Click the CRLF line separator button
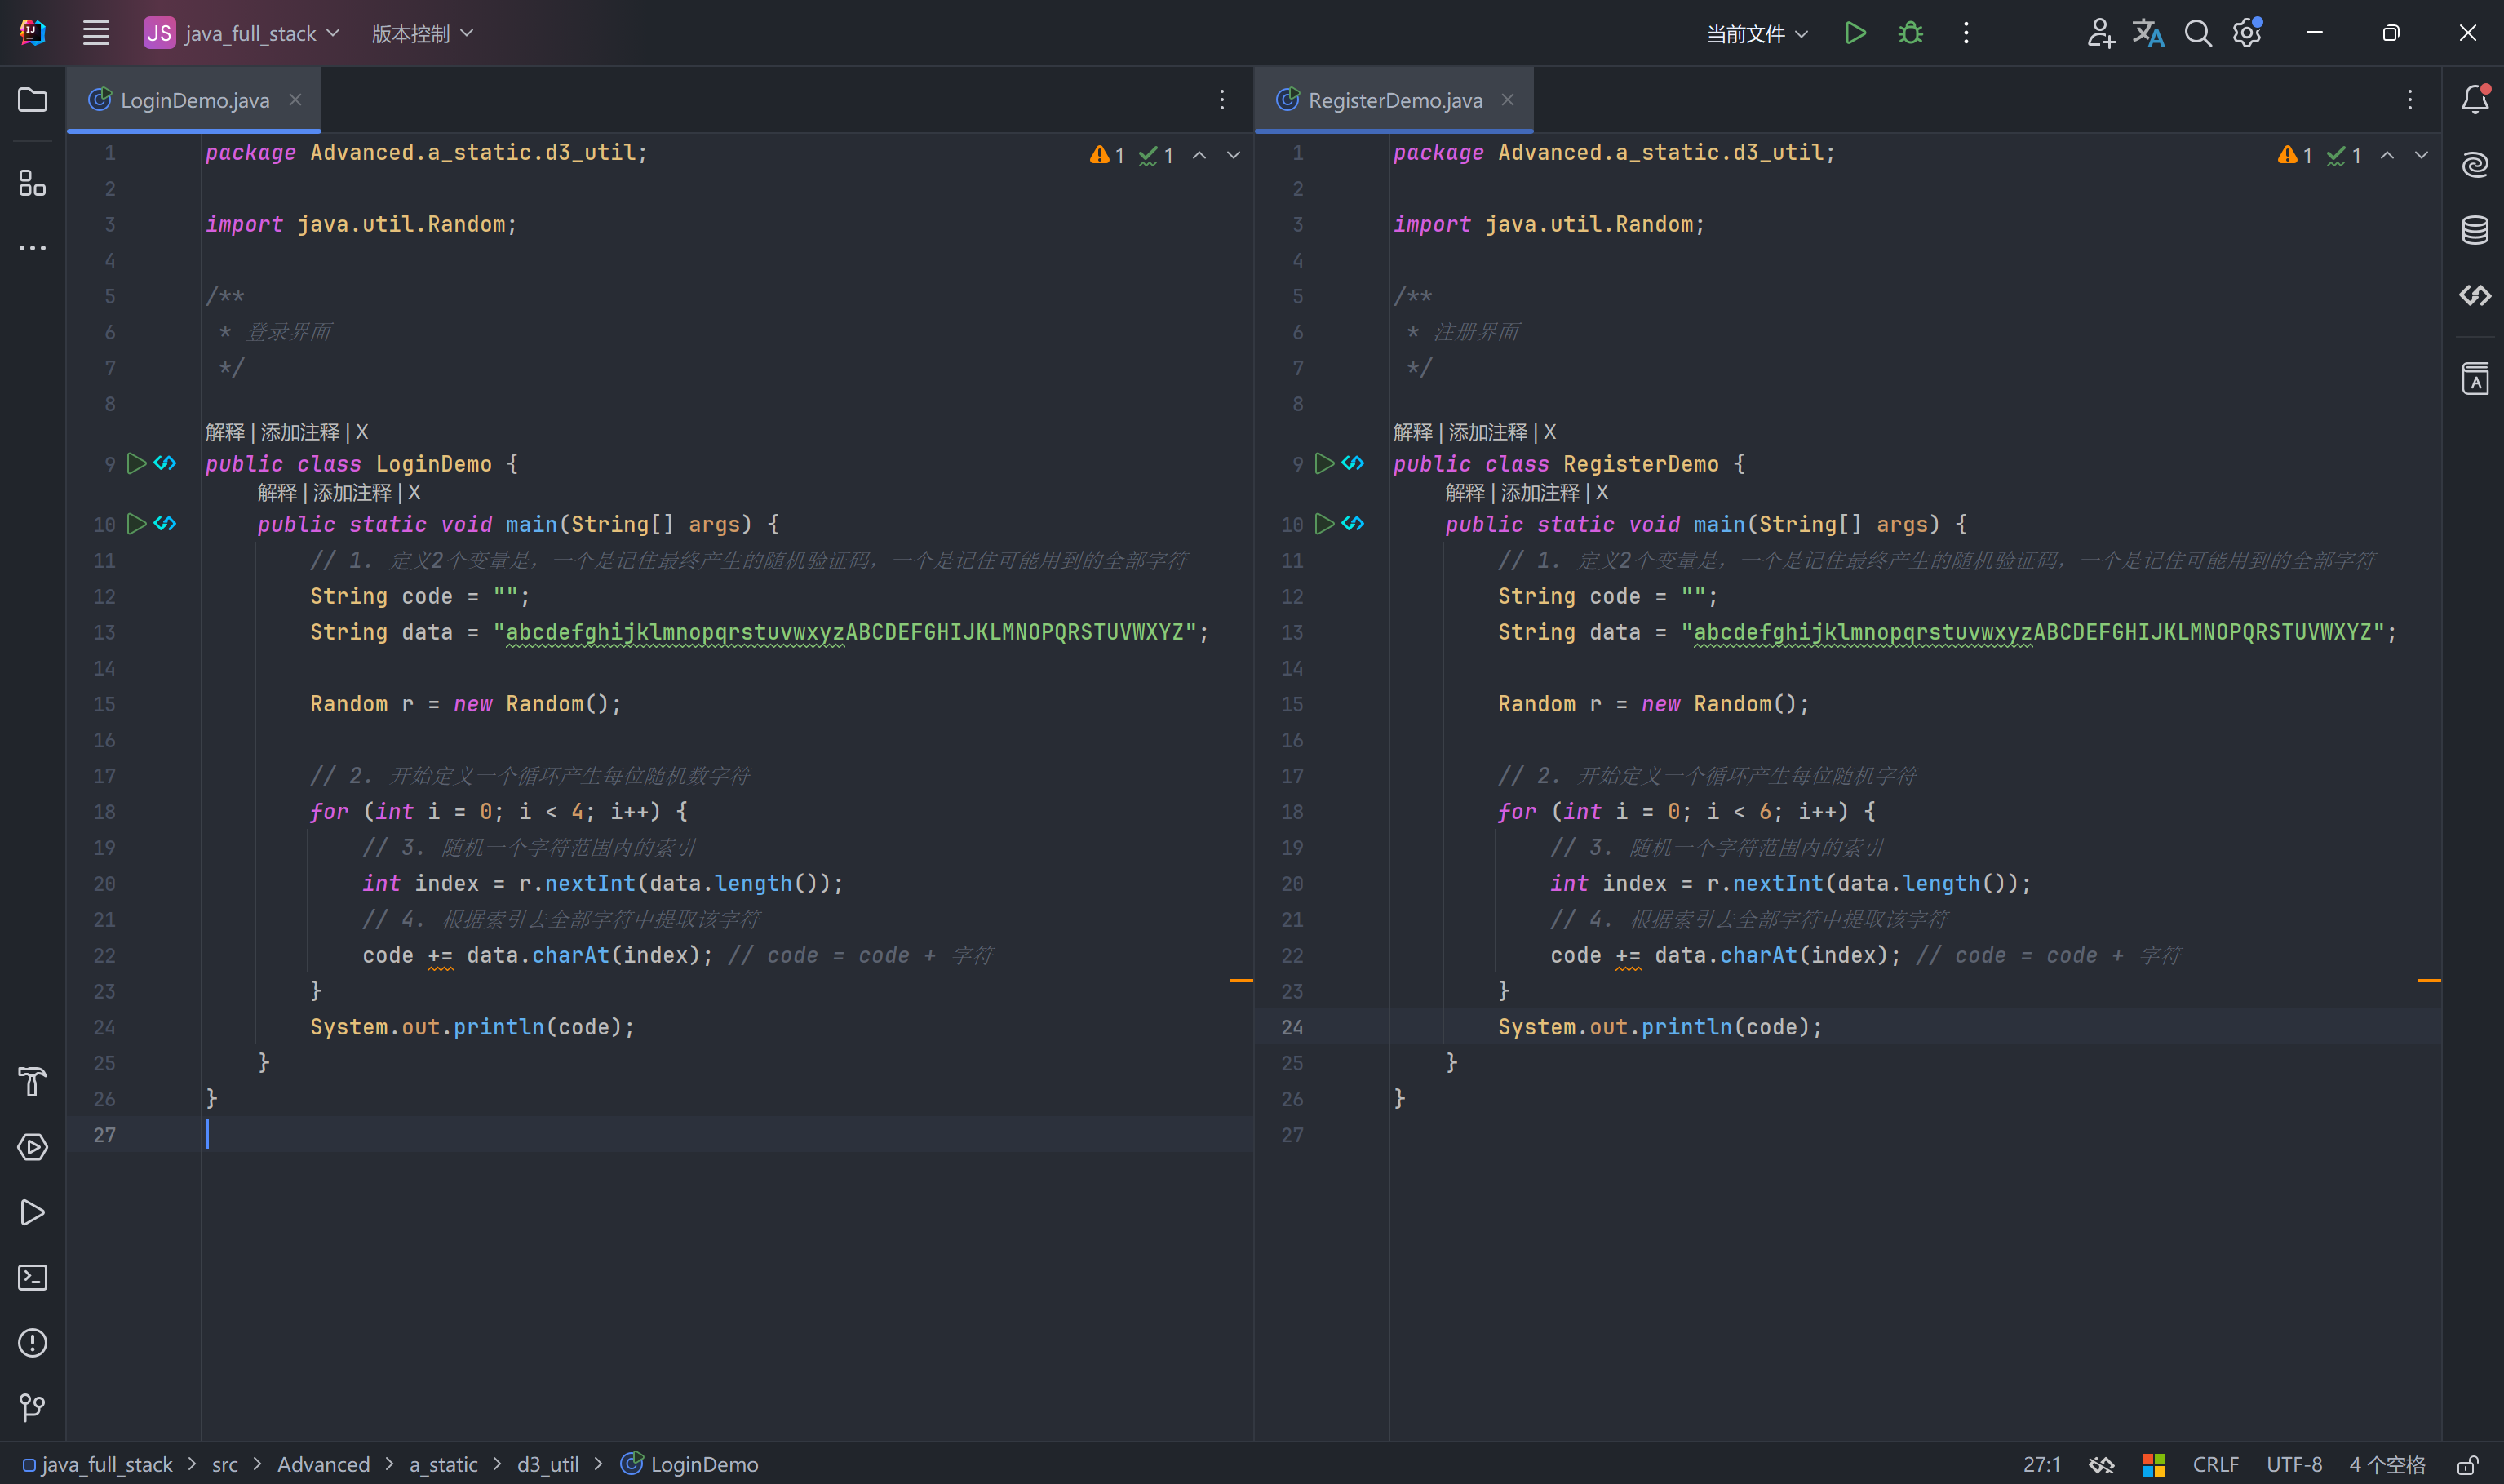The height and width of the screenshot is (1484, 2504). [2215, 1465]
